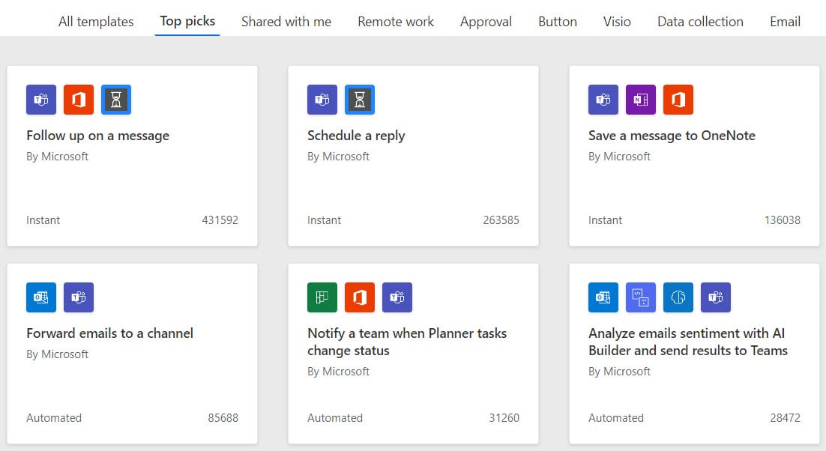The image size is (826, 451).
Task: Click the hourglass delay icon on Schedule a reply
Action: click(x=360, y=100)
